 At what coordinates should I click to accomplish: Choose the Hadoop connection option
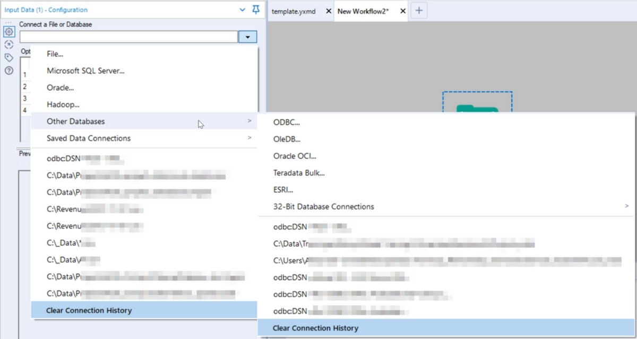click(63, 105)
